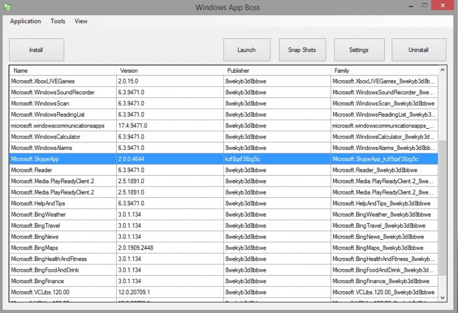Click version 2.0.15.0 cell
Image resolution: width=458 pixels, height=313 pixels.
[170, 81]
